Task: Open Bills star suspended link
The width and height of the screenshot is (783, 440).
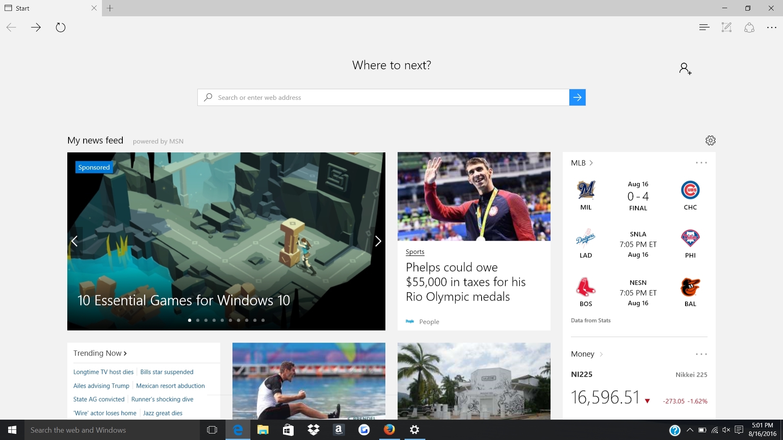Action: coord(167,372)
